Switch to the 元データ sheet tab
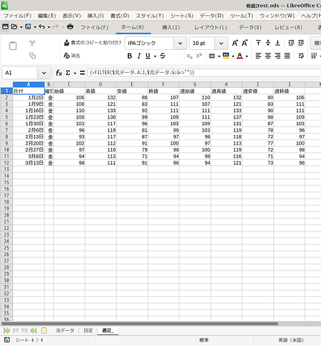Viewport: 321px width, 346px height. click(65, 331)
